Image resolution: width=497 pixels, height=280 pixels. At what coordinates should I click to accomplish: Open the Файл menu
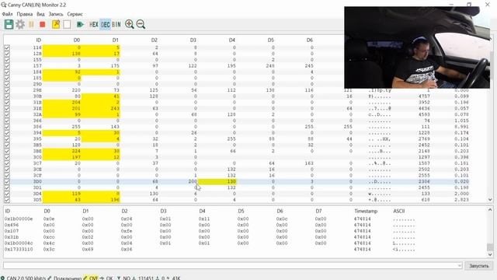click(7, 14)
